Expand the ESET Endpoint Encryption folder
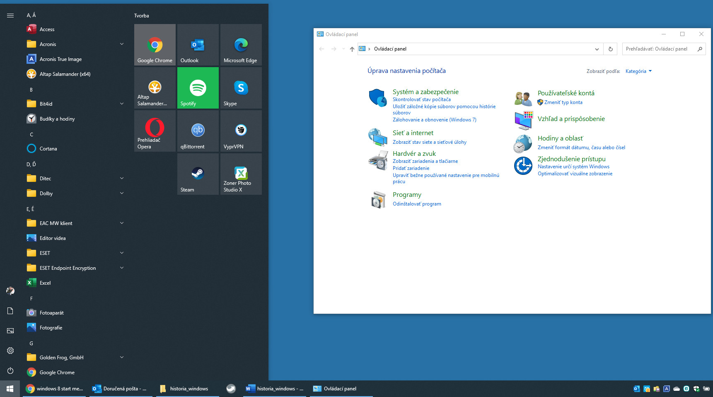This screenshot has height=397, width=713. click(75, 268)
